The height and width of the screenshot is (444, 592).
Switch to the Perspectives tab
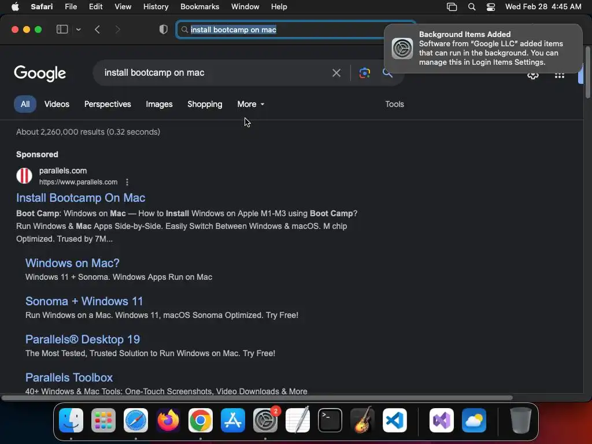[108, 104]
